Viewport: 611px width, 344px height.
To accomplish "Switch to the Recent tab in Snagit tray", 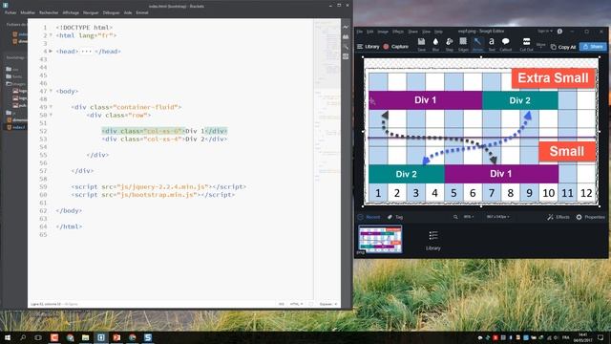I will [x=369, y=217].
